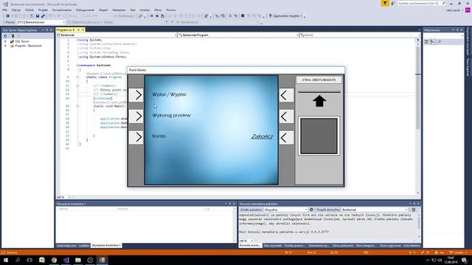Click the Quick Launch search box

tap(422, 3)
